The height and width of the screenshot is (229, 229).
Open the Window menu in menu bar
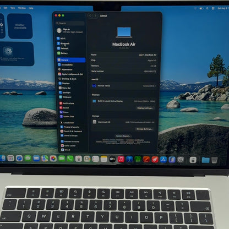click(22, 8)
